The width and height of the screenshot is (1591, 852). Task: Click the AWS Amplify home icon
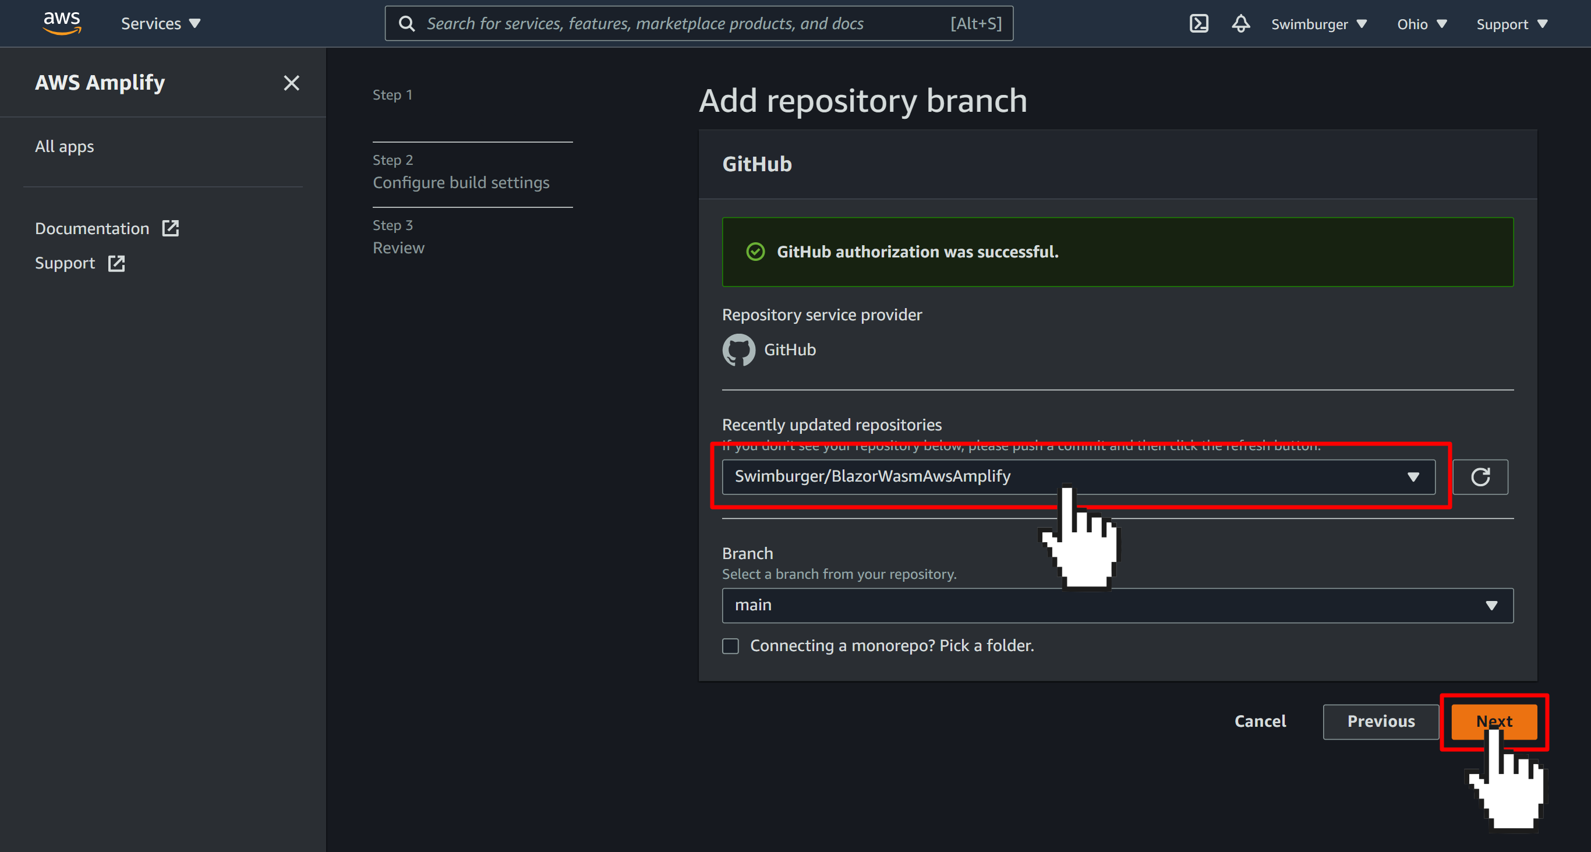[x=101, y=82]
